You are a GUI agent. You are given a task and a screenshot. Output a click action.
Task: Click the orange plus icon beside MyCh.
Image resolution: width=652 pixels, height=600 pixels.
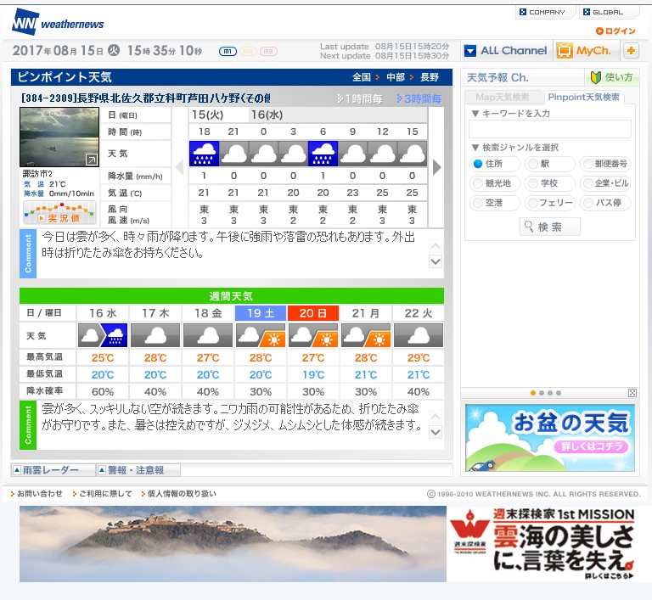[631, 51]
